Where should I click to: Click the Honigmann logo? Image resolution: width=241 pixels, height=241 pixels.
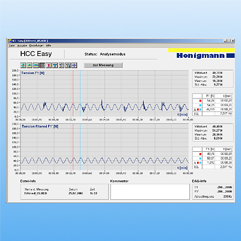click(x=205, y=55)
